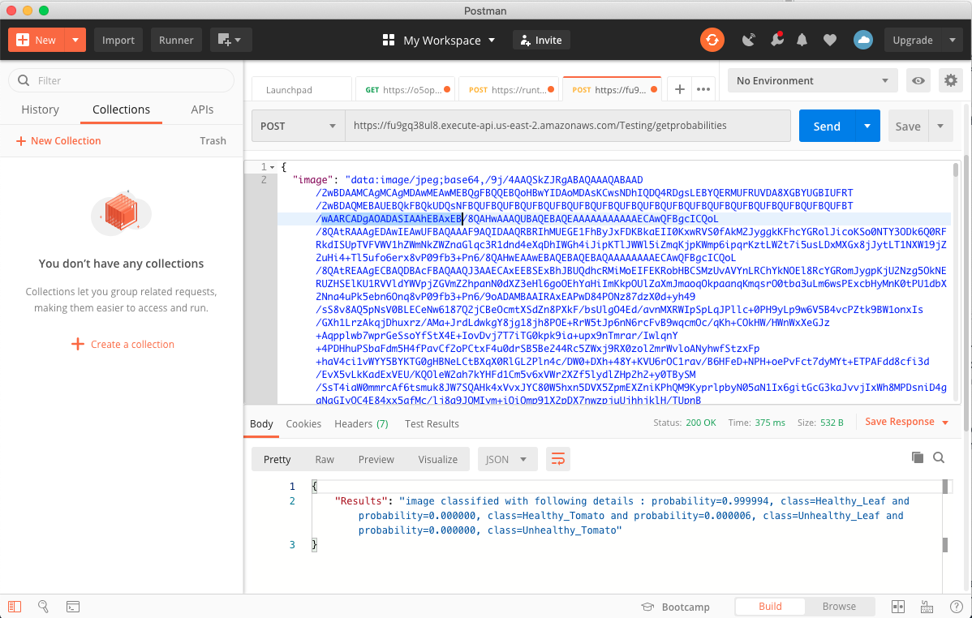Screen dimensions: 972x618
Task: Switch to History tab in sidebar
Action: [41, 109]
